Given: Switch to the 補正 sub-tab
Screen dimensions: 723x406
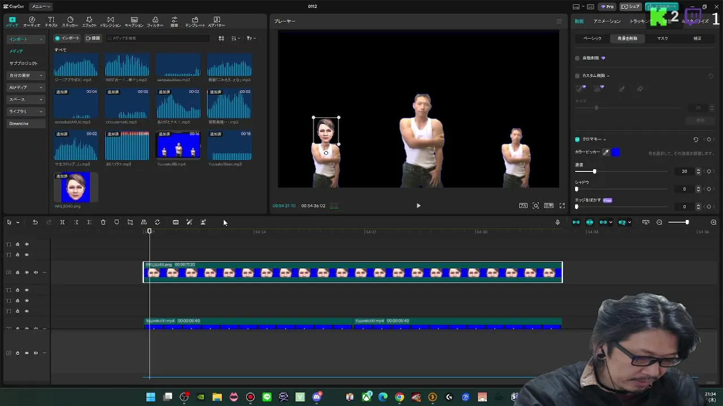Looking at the screenshot, I should 698,38.
